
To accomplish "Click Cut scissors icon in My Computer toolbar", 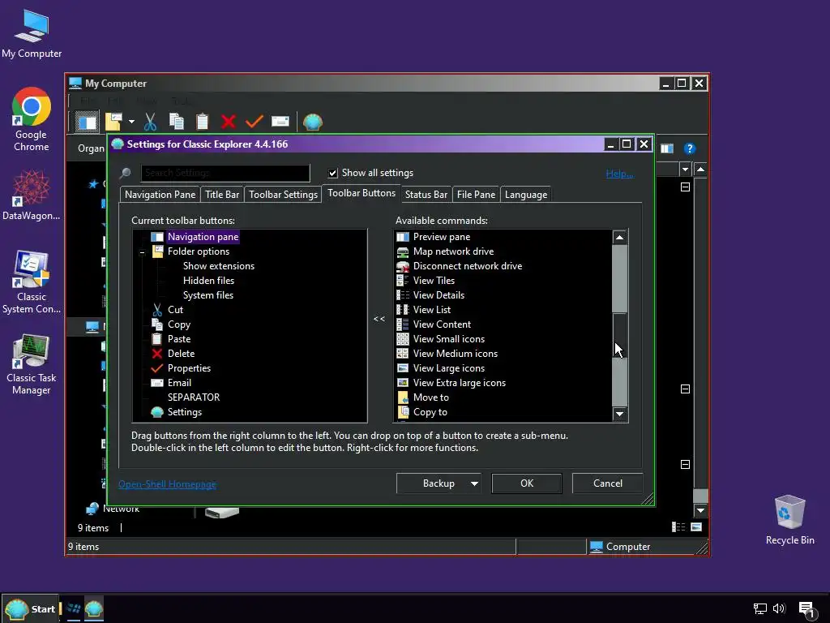I will point(150,122).
